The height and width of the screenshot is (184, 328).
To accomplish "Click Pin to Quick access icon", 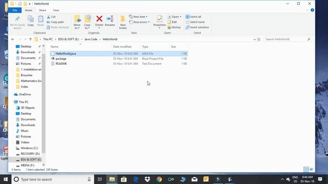I will coord(17,19).
